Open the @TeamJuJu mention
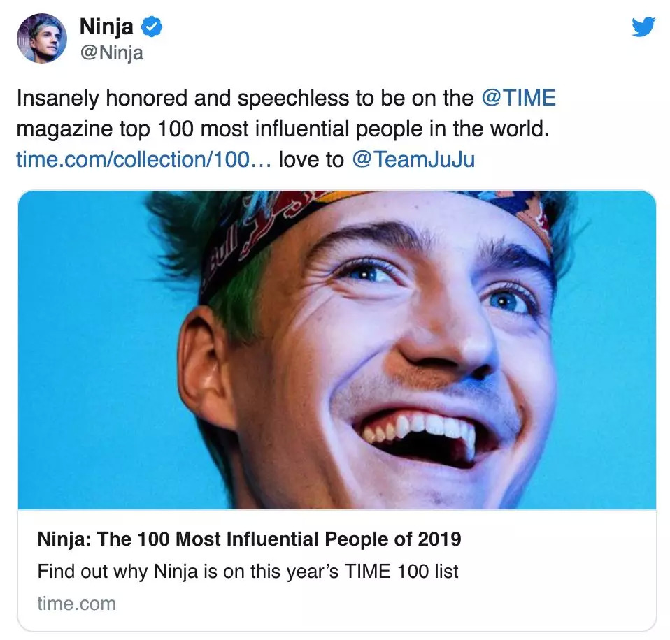The image size is (670, 640). click(413, 159)
